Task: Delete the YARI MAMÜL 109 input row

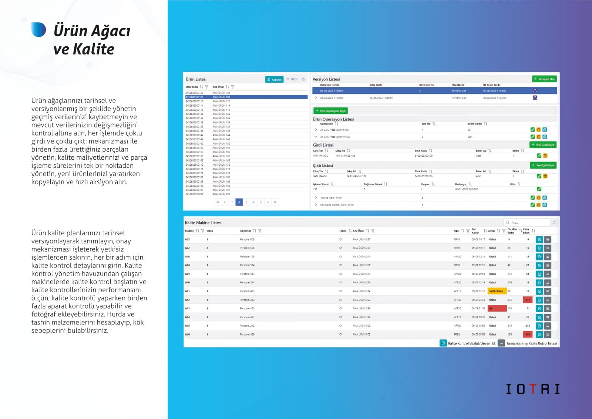Action: [545, 156]
